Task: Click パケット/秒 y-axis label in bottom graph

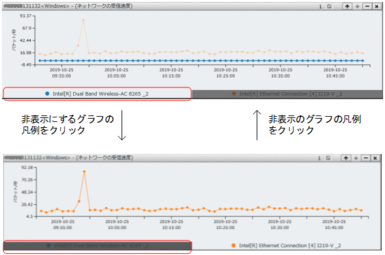Action: (x=16, y=192)
